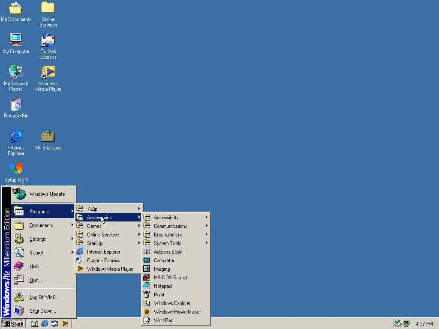Expand the StartUp submenu arrow

coord(139,243)
